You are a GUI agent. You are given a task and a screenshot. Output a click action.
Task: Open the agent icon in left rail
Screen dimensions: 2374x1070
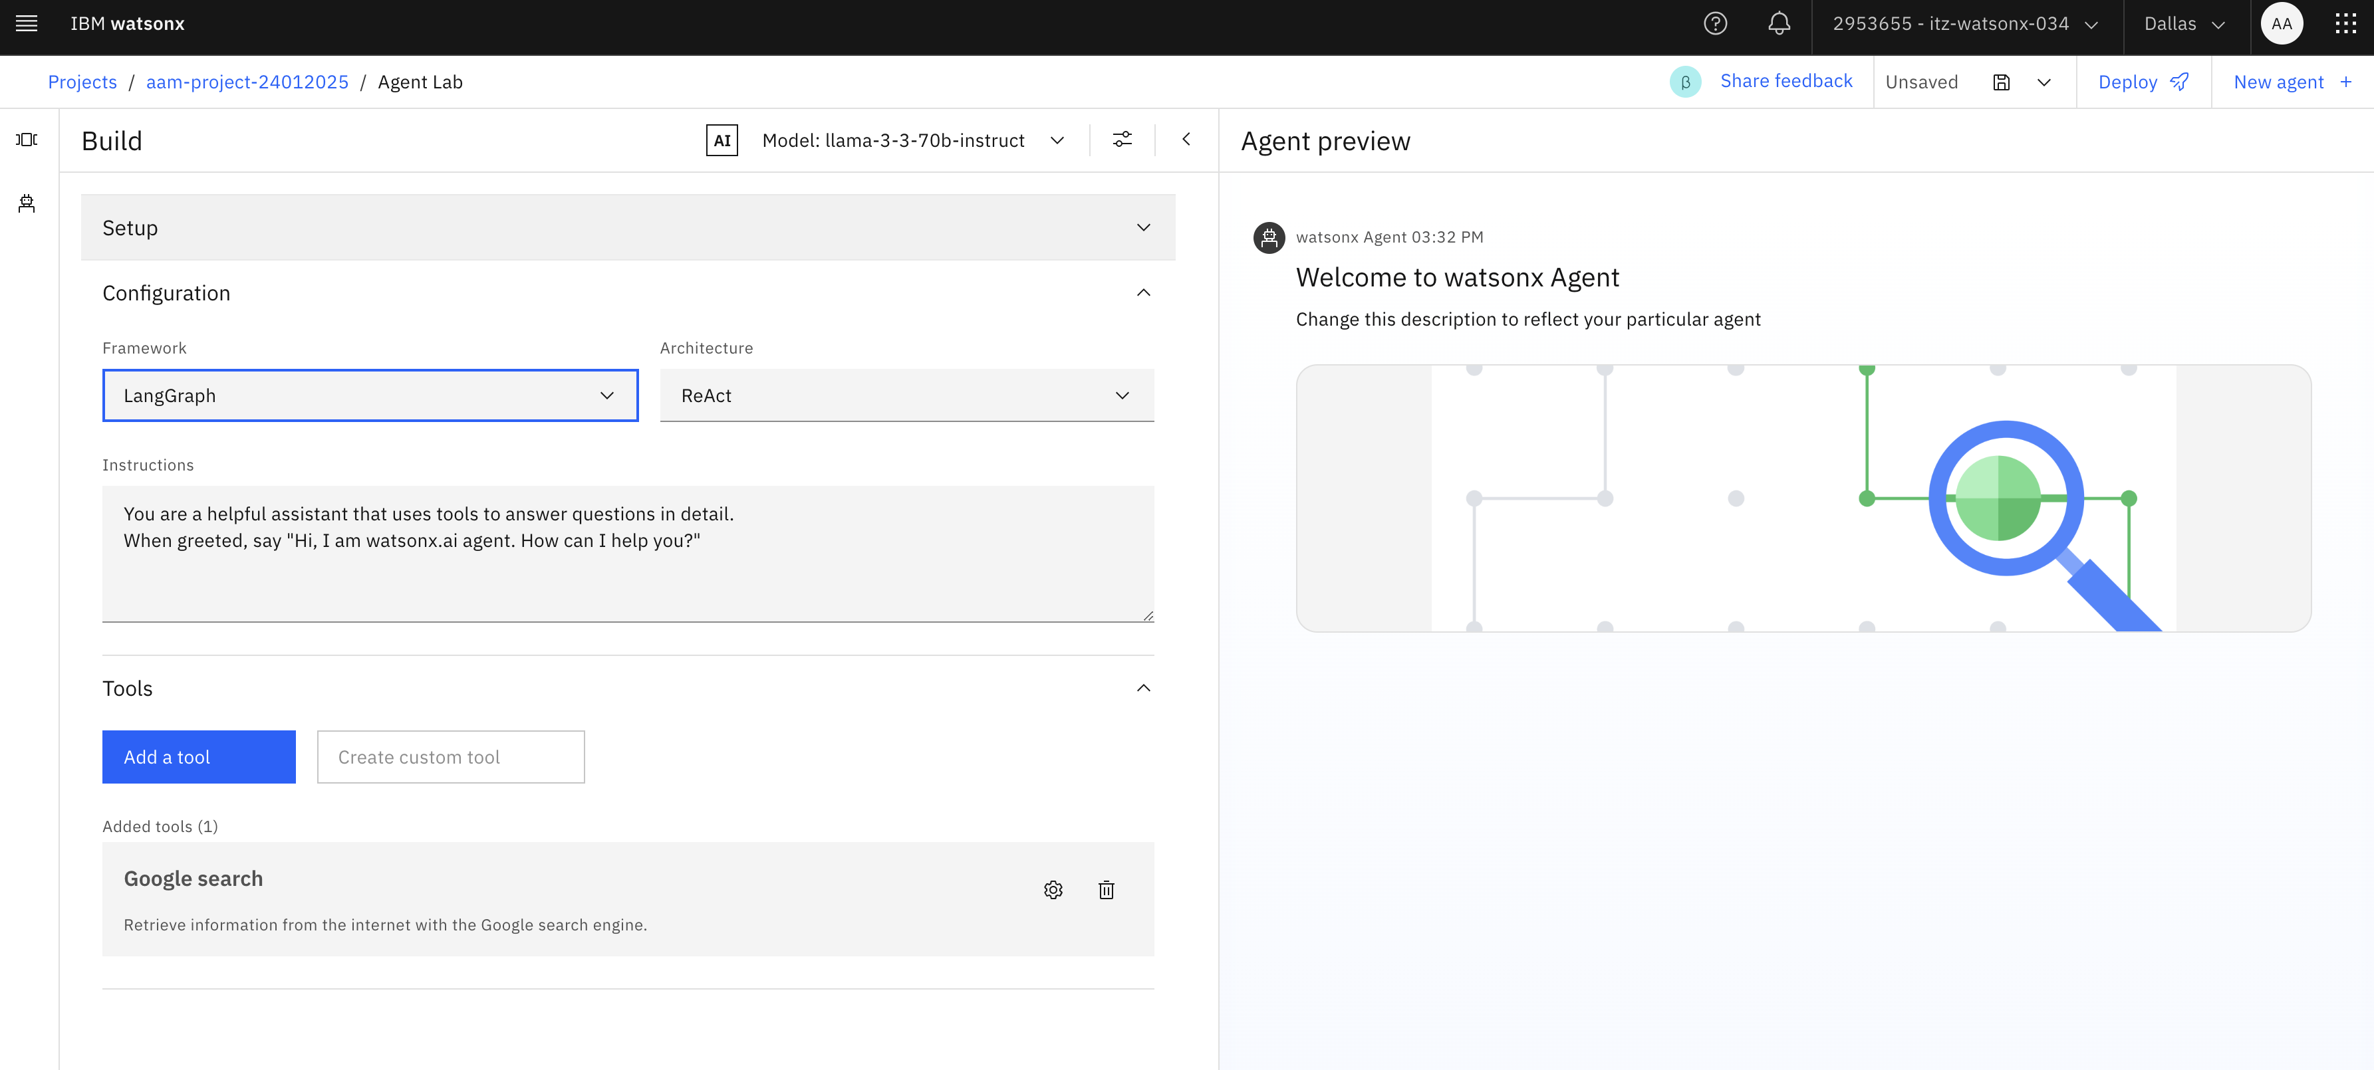click(27, 203)
